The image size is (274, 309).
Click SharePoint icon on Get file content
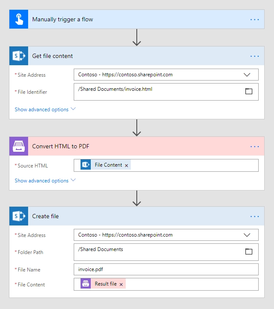19,56
